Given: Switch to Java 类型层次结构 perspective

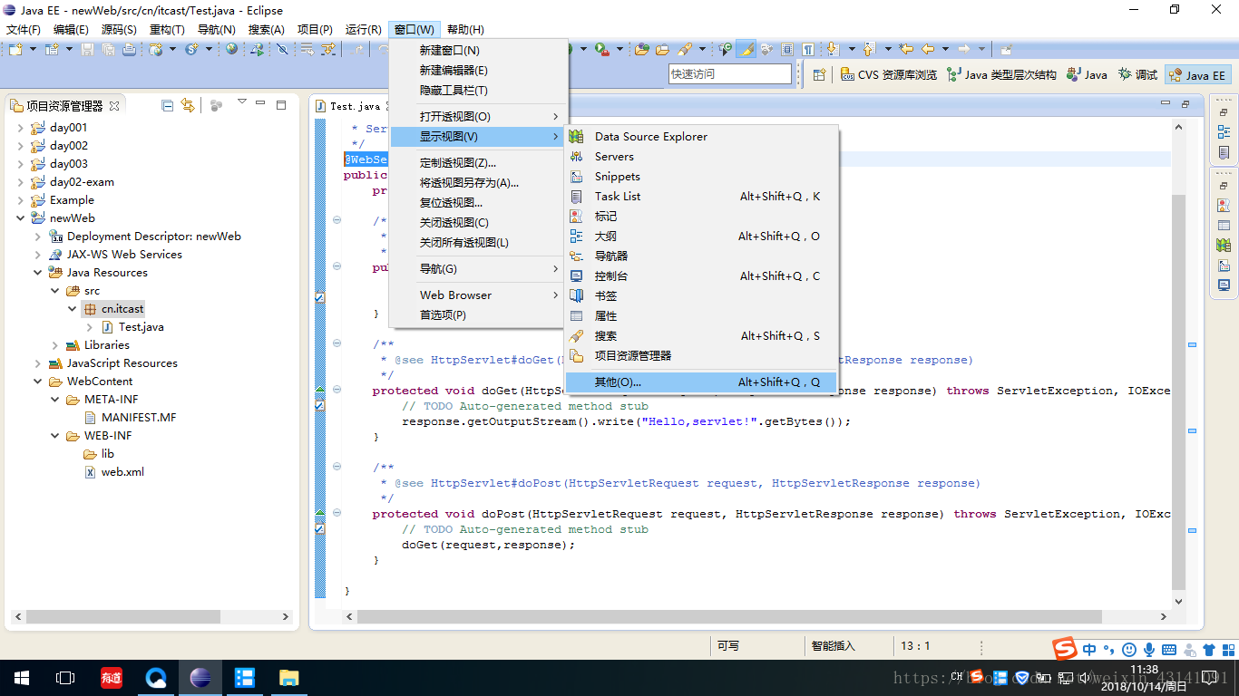Looking at the screenshot, I should tap(1001, 75).
